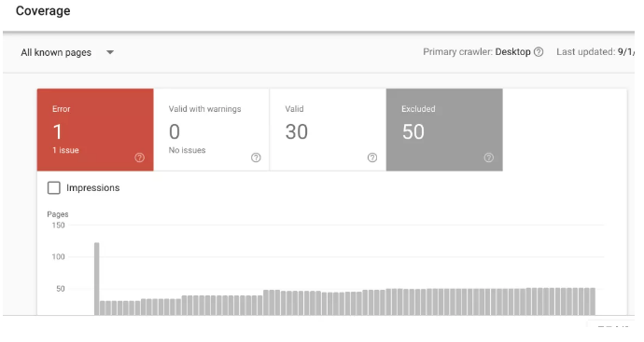Select the Valid 30 pages card
This screenshot has height=342, width=644.
[x=328, y=130]
